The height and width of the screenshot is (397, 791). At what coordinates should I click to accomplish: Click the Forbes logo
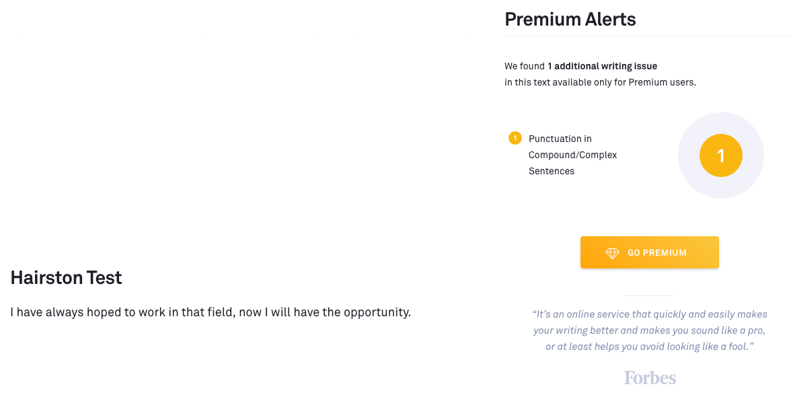pos(650,377)
